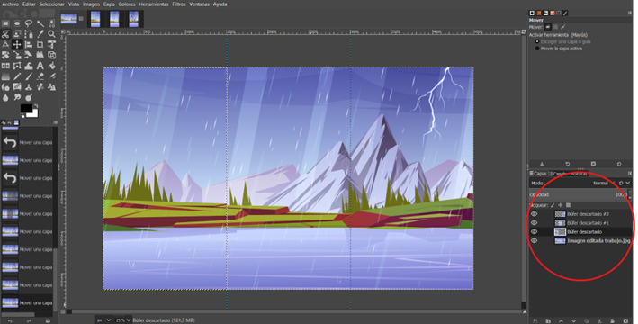Select the Paths tool
This screenshot has height=324, width=638.
coord(29,34)
